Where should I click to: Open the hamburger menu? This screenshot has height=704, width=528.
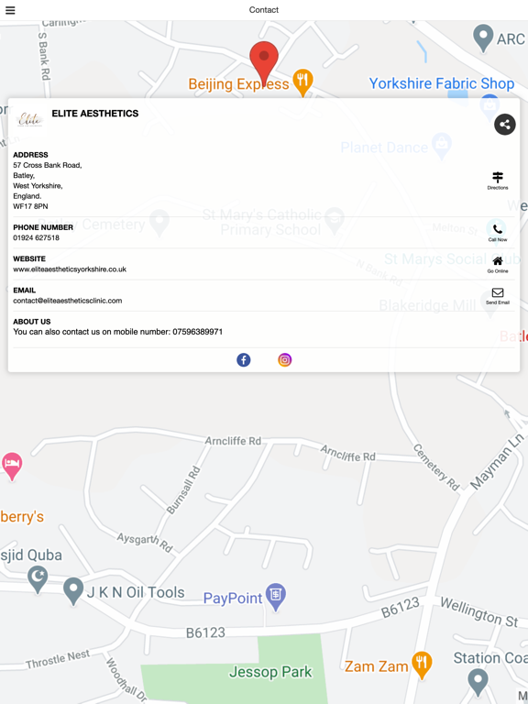(10, 10)
